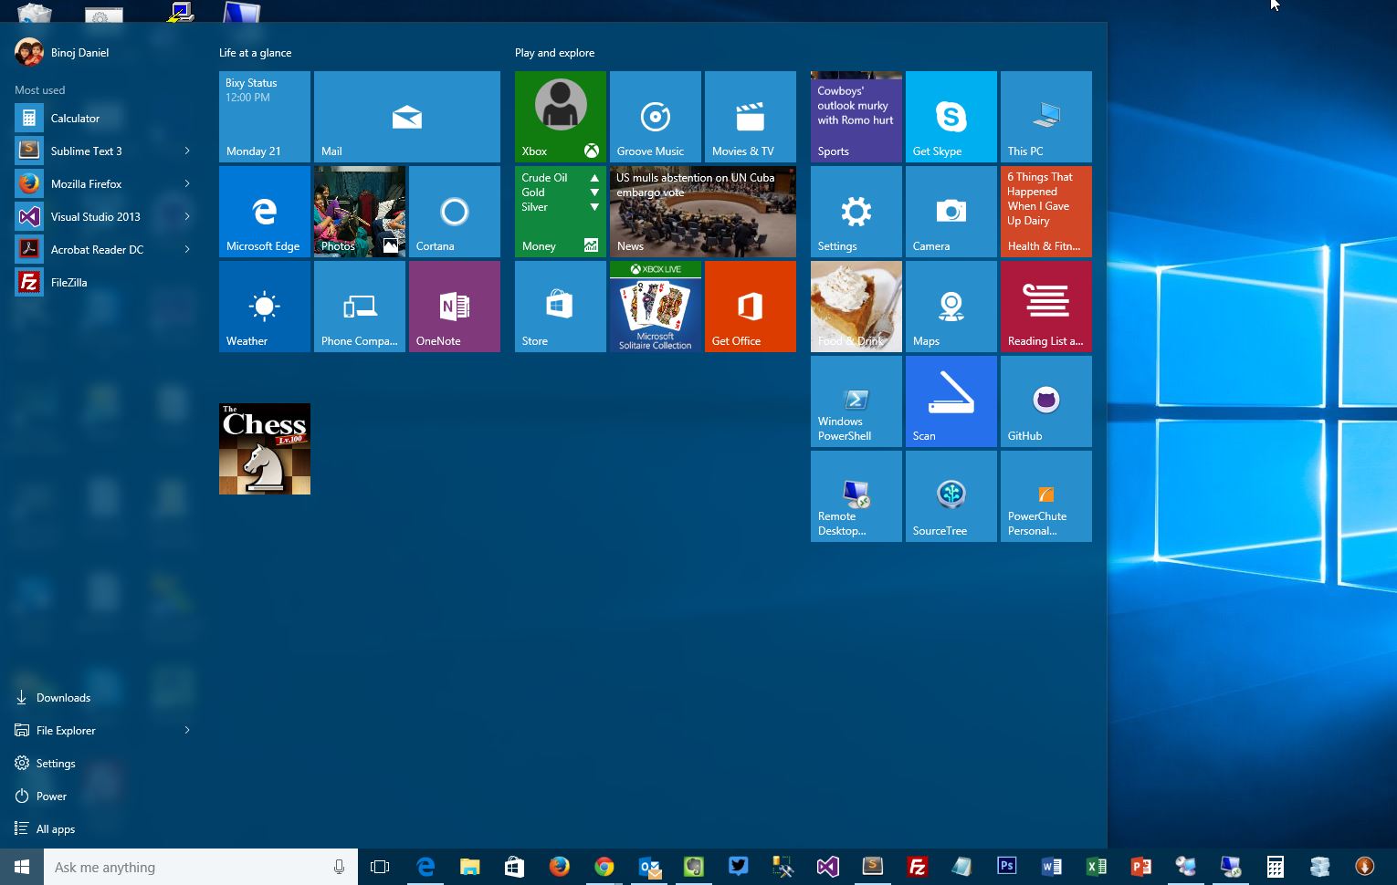Expand the Sublime Text 3 jump list arrow
The height and width of the screenshot is (885, 1397).
187,151
